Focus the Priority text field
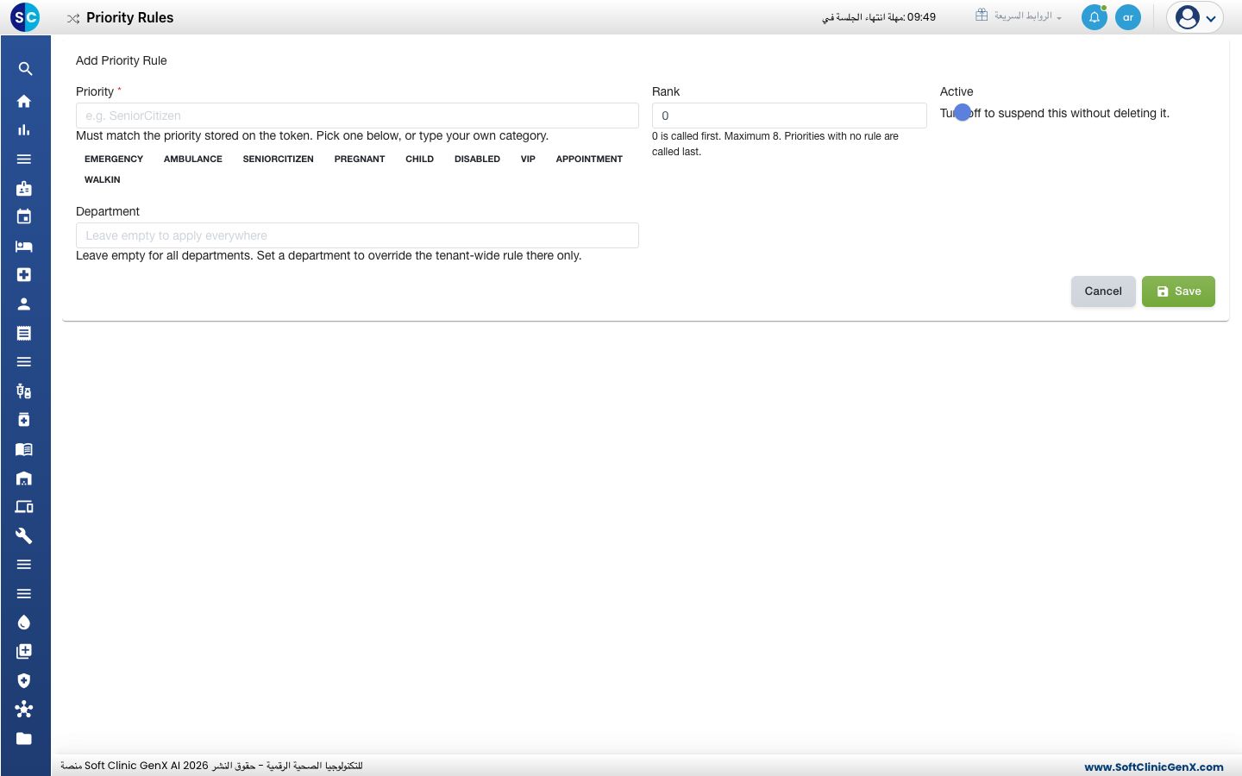Image resolution: width=1242 pixels, height=776 pixels. coord(357,116)
